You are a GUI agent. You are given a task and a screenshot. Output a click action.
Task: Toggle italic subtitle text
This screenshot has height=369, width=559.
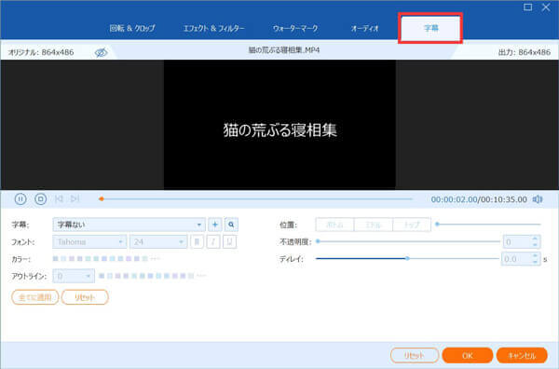click(x=213, y=242)
